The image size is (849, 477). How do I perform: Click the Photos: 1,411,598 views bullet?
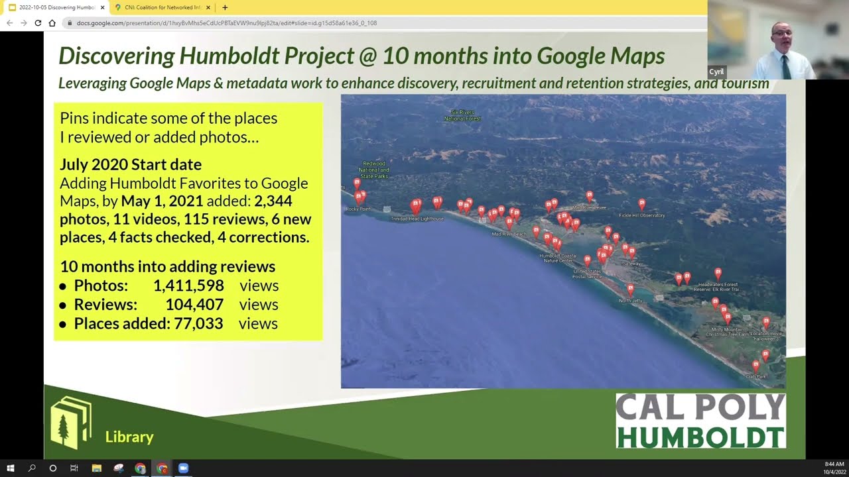click(x=169, y=286)
